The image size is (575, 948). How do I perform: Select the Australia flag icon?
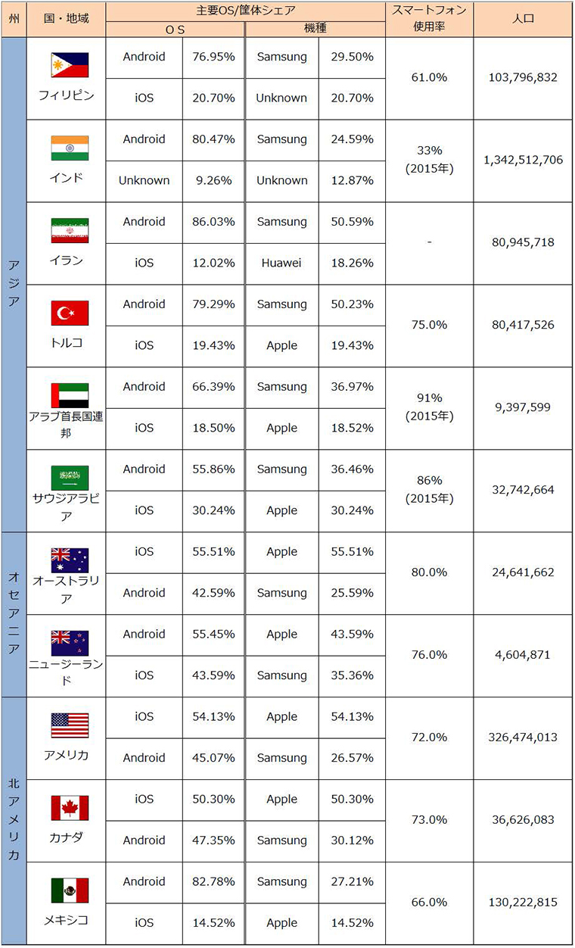point(70,560)
